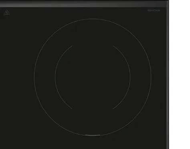Click bottom end of right inner arc
This screenshot has height=149, width=190.
click(113, 109)
